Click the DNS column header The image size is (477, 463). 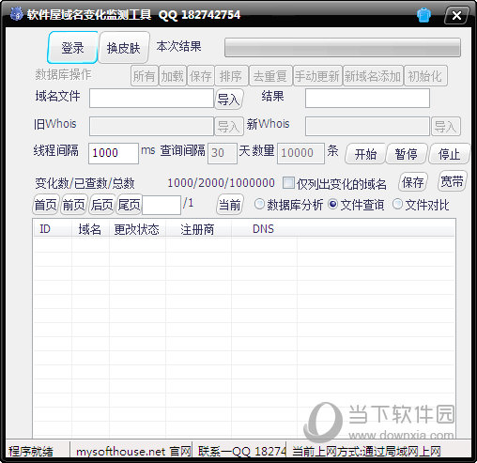point(264,229)
